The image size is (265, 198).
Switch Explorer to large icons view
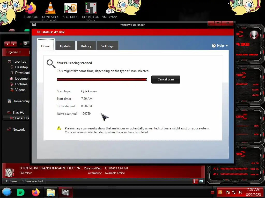(x=201, y=181)
